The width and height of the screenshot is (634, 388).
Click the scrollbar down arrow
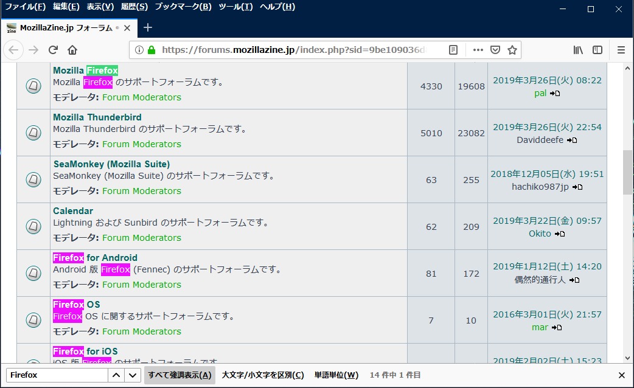tap(627, 358)
